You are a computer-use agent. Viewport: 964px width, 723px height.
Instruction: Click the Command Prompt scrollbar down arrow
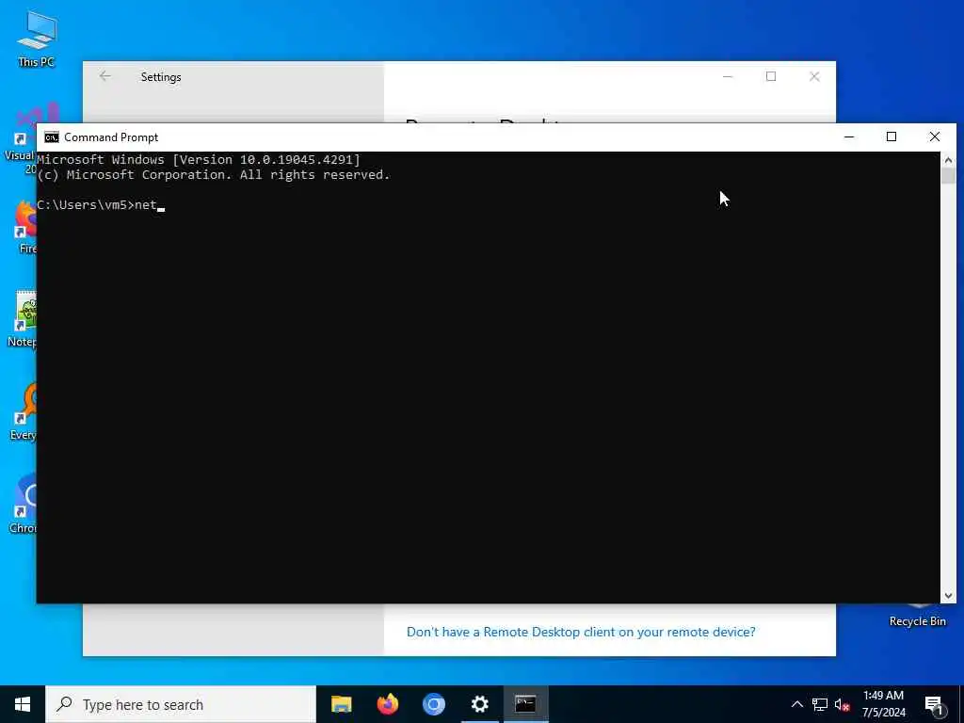[x=948, y=595]
